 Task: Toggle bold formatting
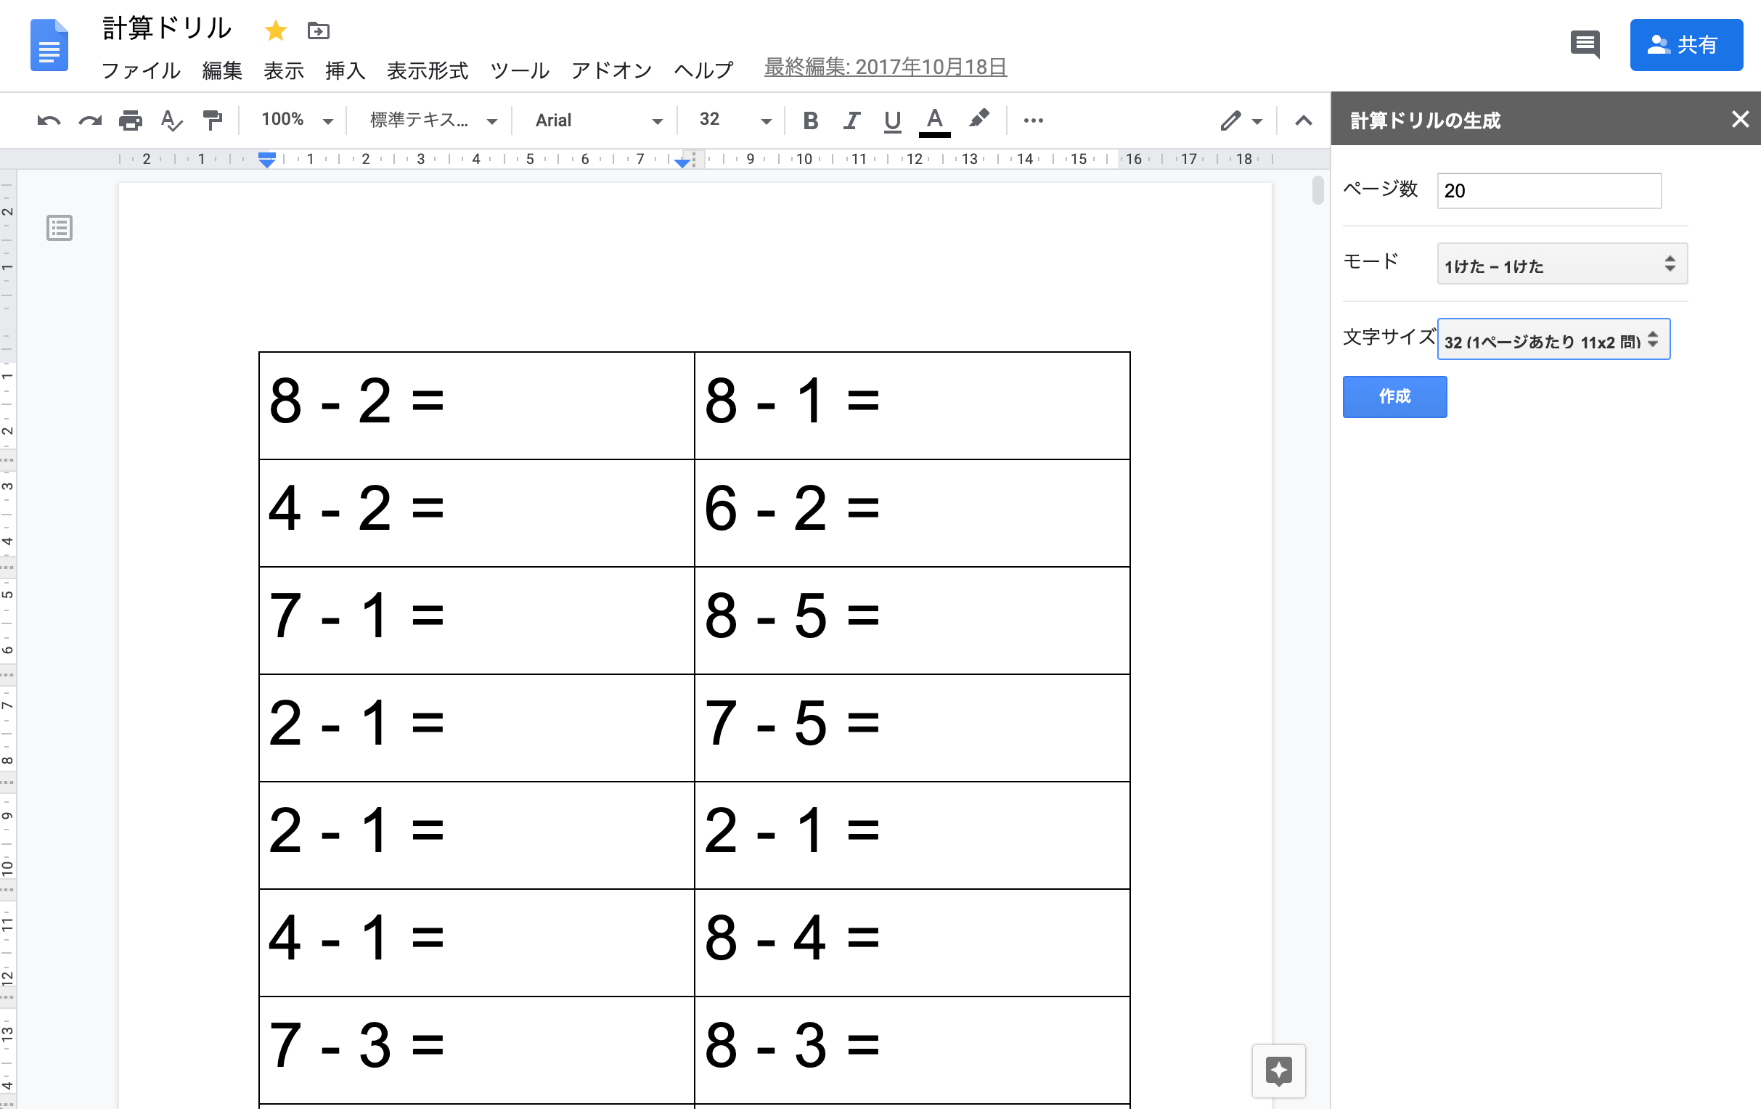pyautogui.click(x=809, y=120)
